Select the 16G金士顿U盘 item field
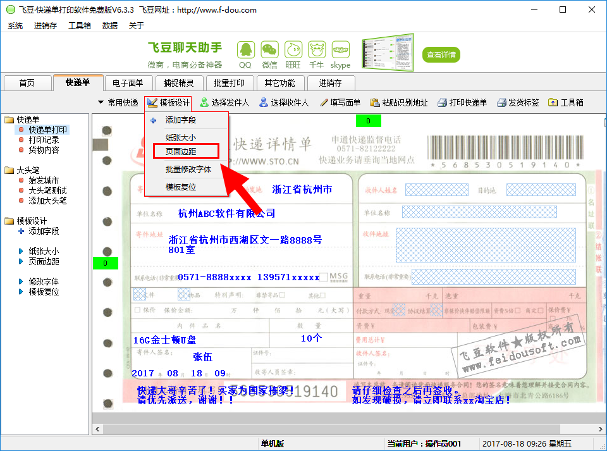The image size is (607, 451). tap(164, 340)
